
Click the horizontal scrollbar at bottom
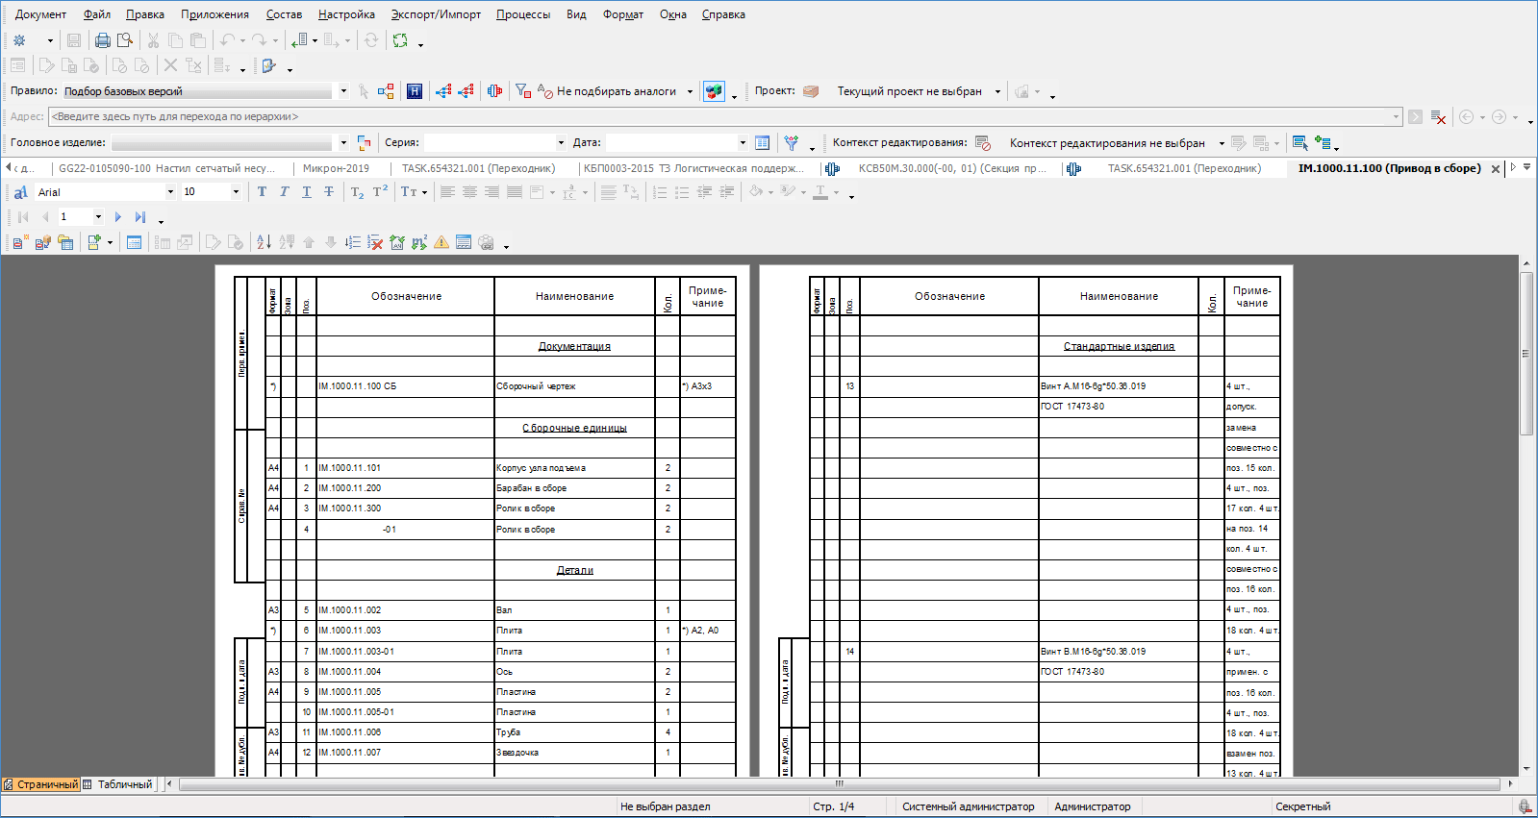click(837, 784)
